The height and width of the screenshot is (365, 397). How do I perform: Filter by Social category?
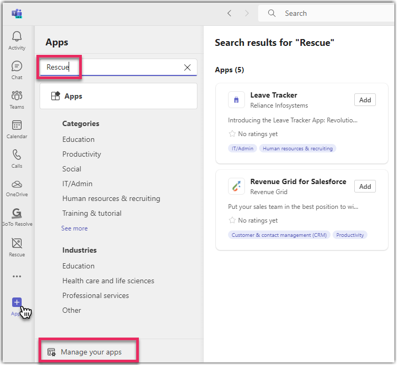[72, 169]
